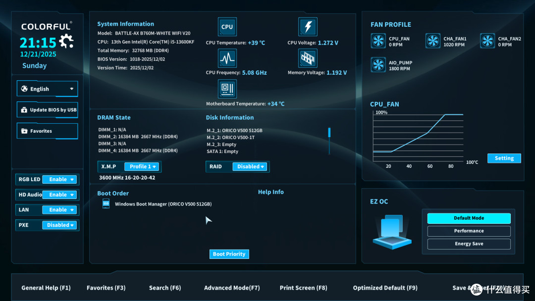Click the globe icon in language selector

[x=24, y=89]
